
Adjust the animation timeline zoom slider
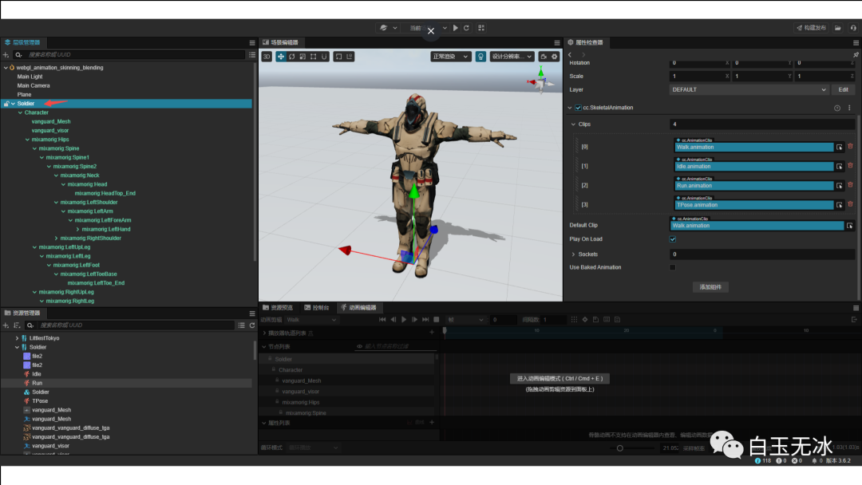click(620, 448)
